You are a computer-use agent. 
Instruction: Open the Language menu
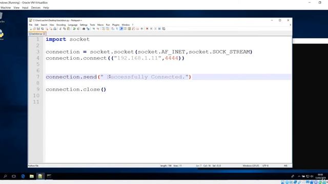(73, 25)
